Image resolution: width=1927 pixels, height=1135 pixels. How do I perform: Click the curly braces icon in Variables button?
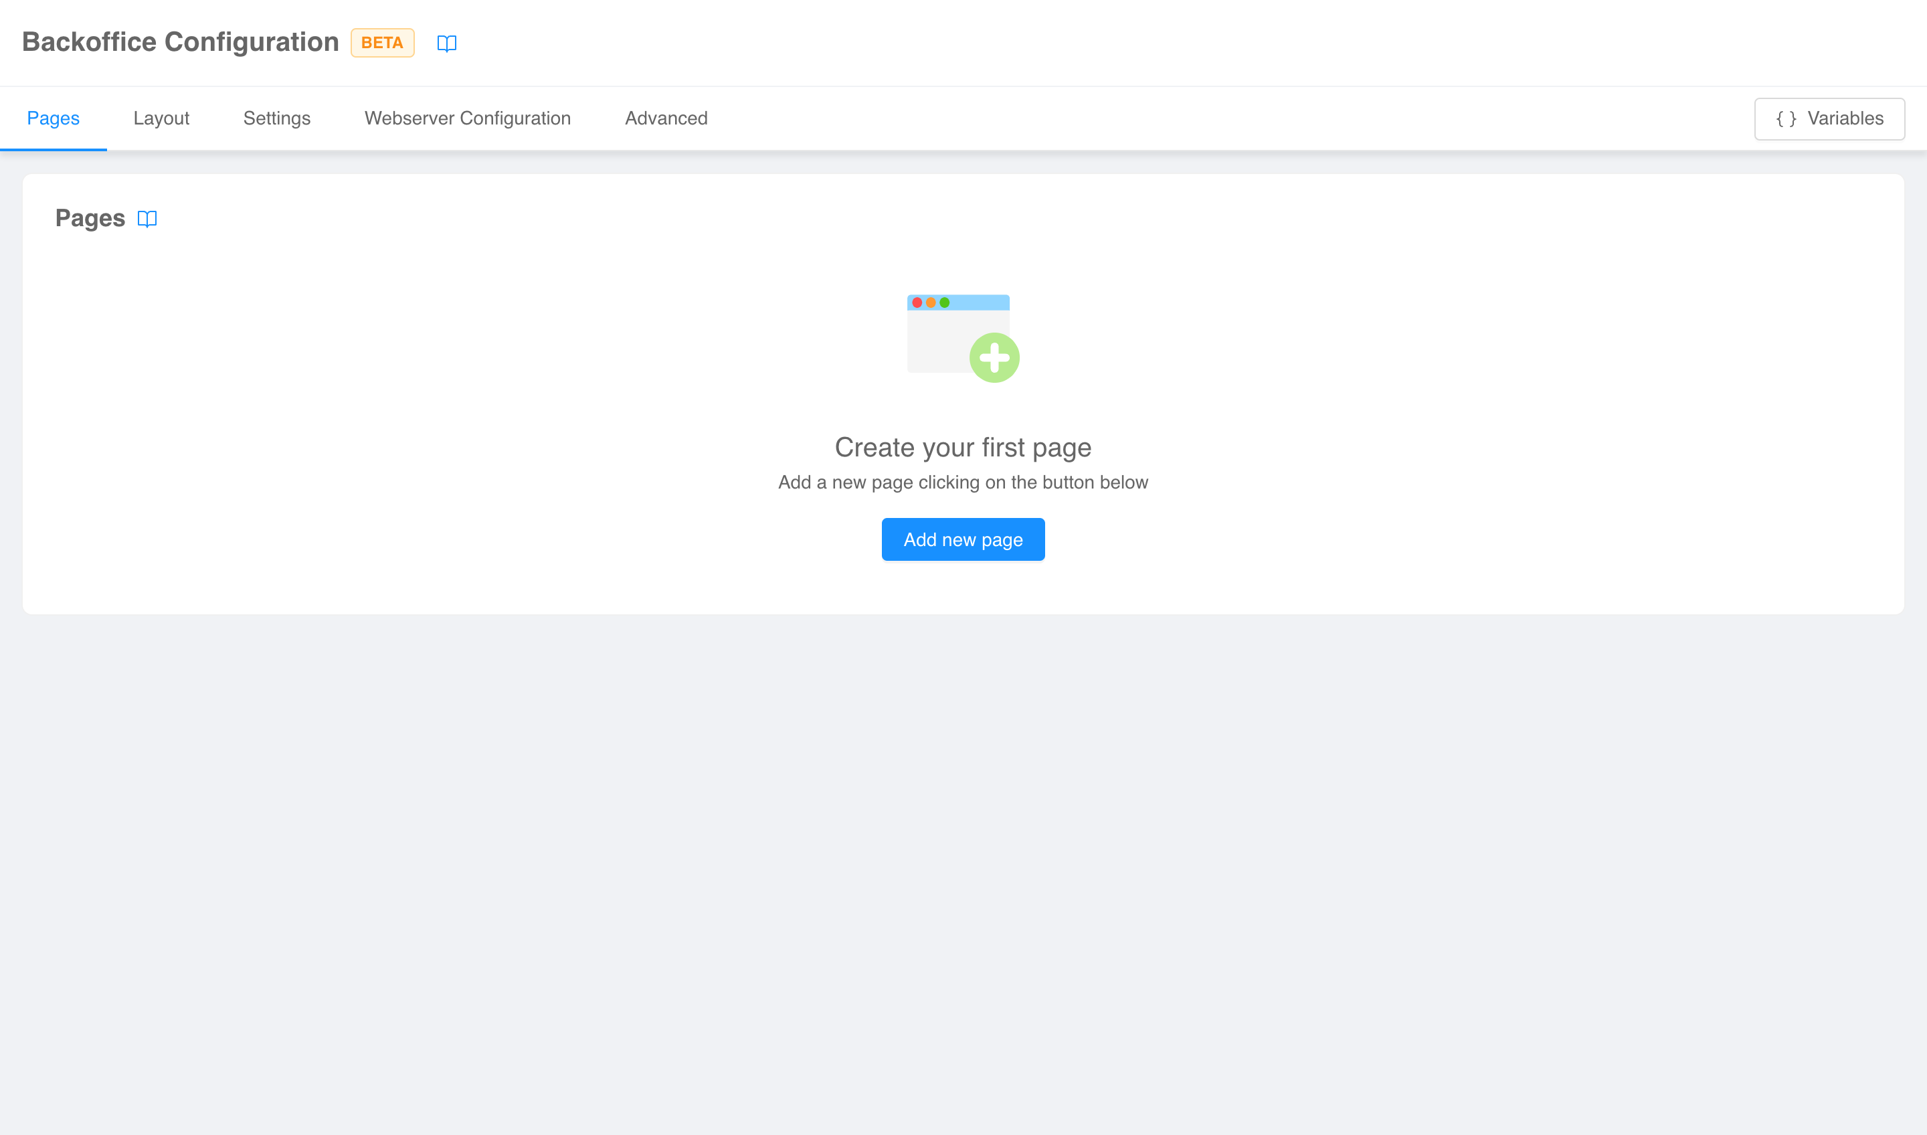(1786, 119)
